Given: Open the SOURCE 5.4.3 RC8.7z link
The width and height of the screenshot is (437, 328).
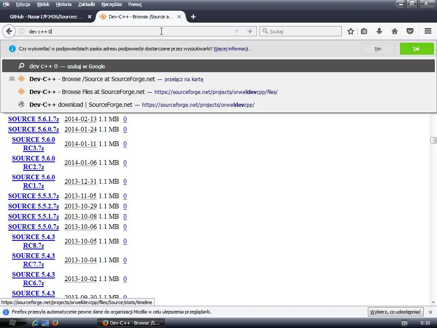Looking at the screenshot, I should (33, 241).
